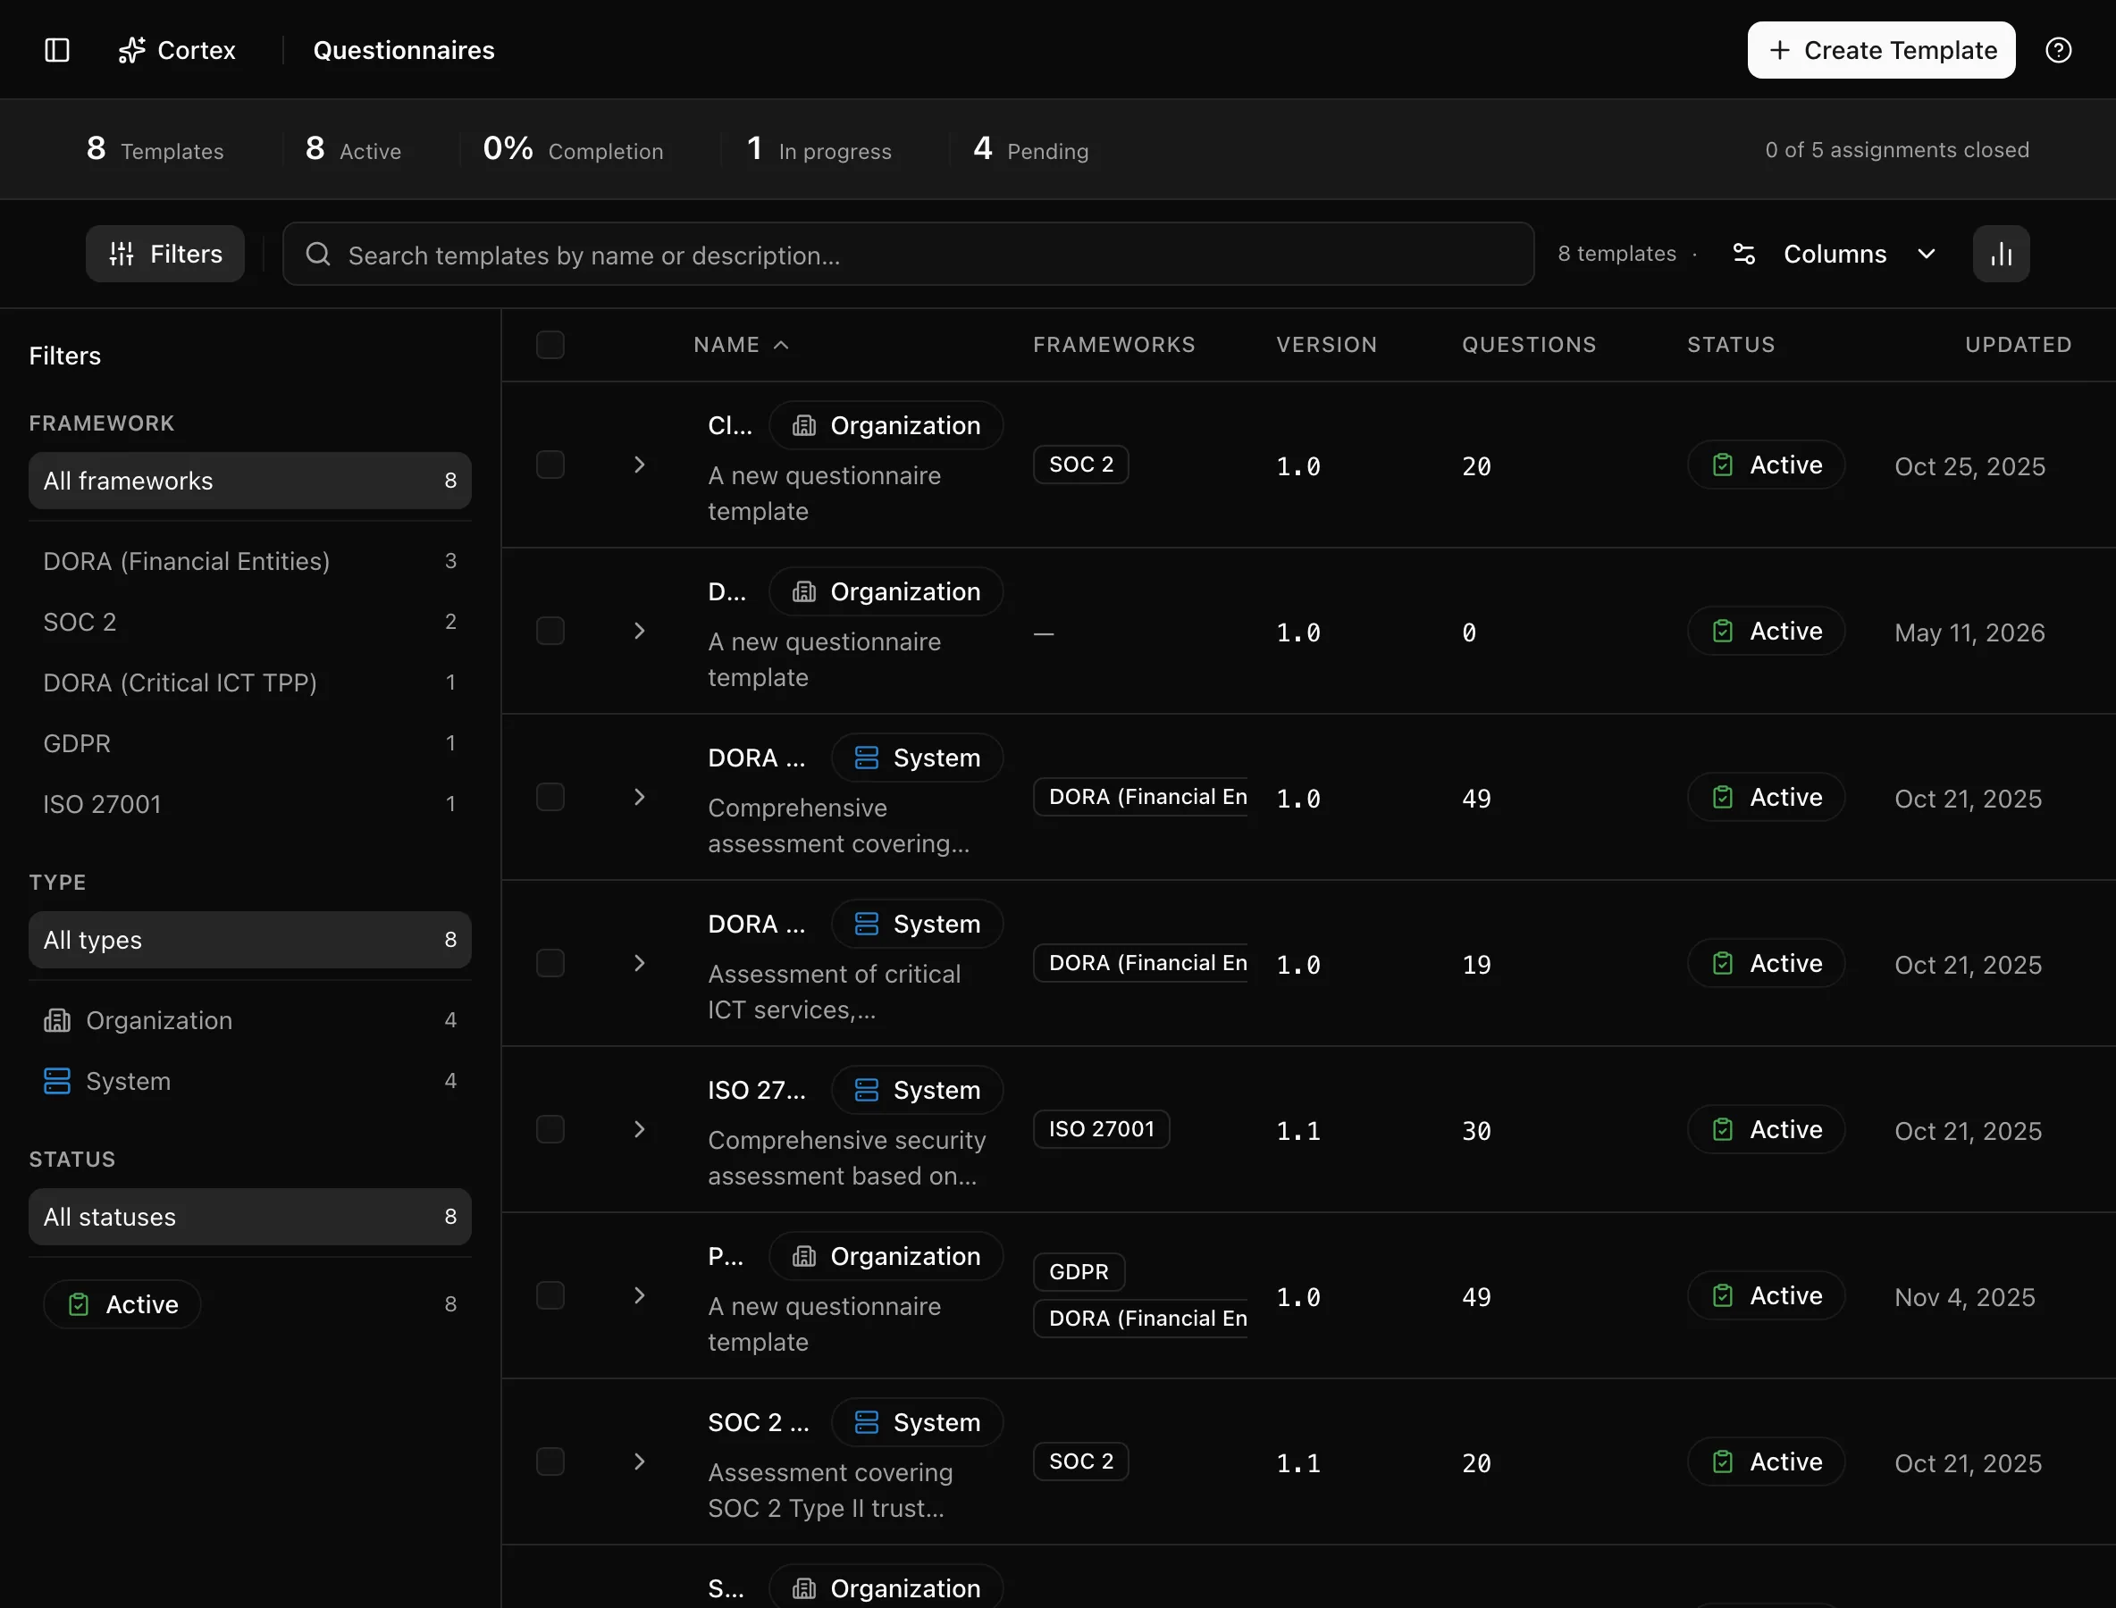
Task: Click '0 of 5 assignments closed' text
Action: [1897, 150]
